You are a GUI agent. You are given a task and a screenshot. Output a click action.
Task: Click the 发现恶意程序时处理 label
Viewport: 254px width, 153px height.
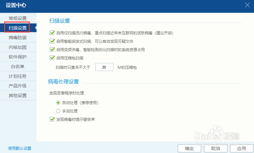67,93
